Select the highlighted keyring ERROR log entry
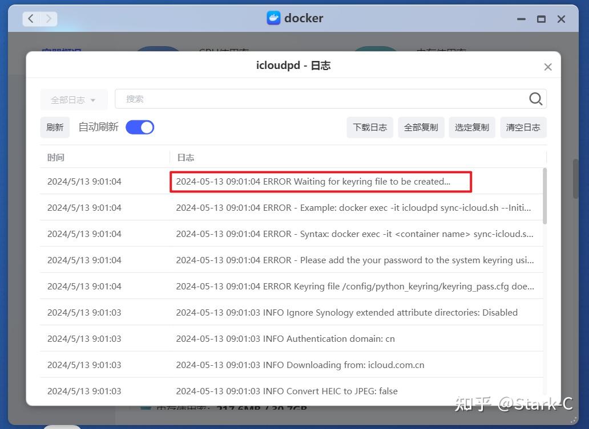Viewport: 589px width, 429px height. tap(320, 181)
